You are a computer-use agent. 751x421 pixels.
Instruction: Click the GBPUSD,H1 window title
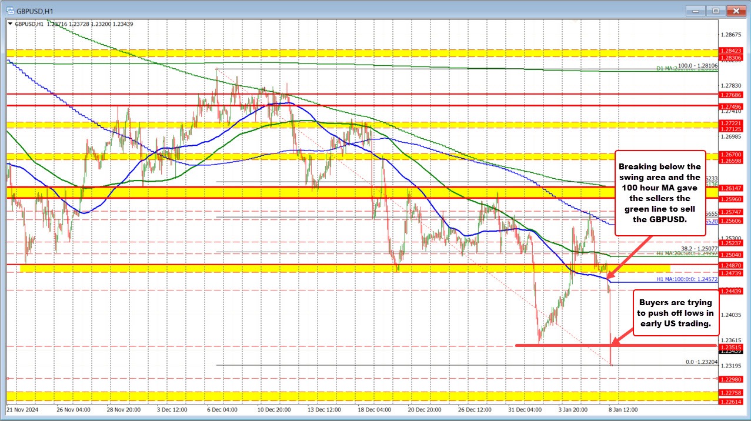(34, 10)
